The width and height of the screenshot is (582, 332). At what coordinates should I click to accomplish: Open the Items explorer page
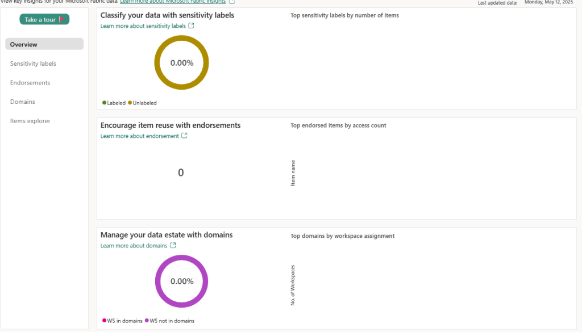pos(30,121)
